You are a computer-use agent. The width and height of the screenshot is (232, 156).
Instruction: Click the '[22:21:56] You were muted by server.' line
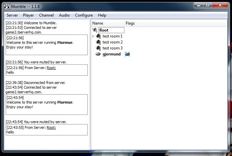click(x=36, y=62)
